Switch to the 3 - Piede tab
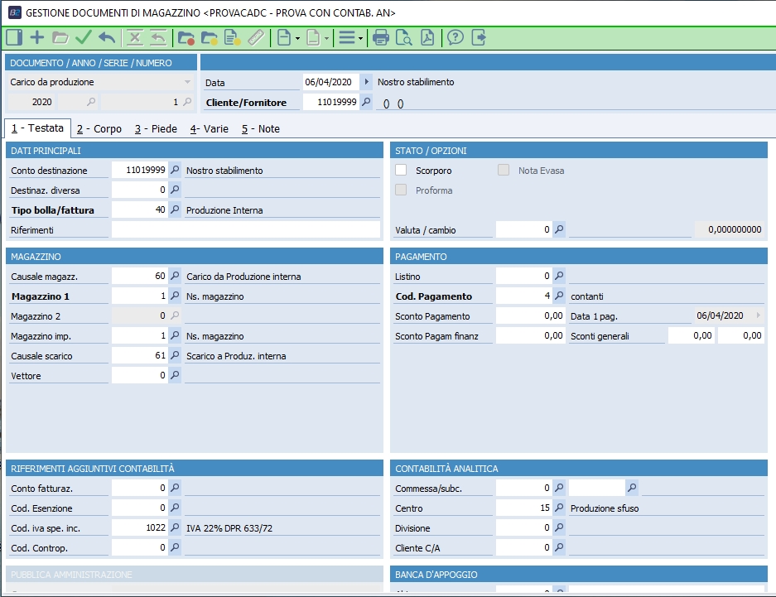The width and height of the screenshot is (776, 597). (x=156, y=128)
